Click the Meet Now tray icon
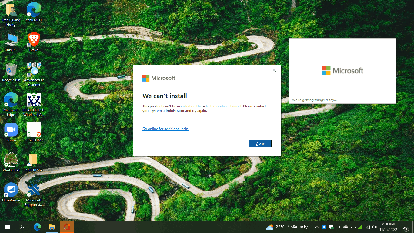Image resolution: width=414 pixels, height=233 pixels. (339, 227)
